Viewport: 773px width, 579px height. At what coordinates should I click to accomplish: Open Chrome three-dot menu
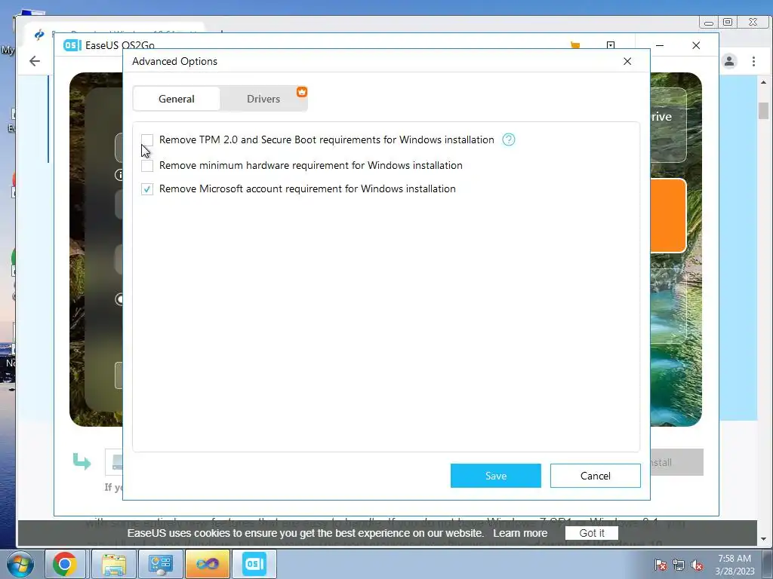click(753, 61)
